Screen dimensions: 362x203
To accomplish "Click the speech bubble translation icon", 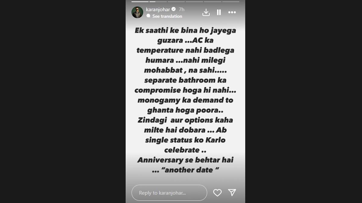I will [148, 16].
